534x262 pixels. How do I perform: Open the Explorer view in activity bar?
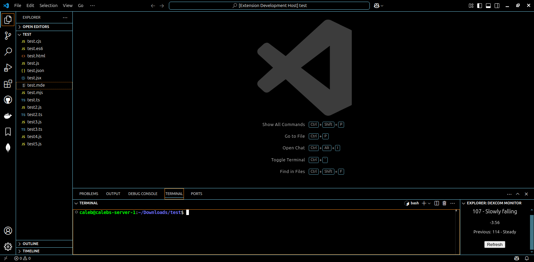point(8,20)
